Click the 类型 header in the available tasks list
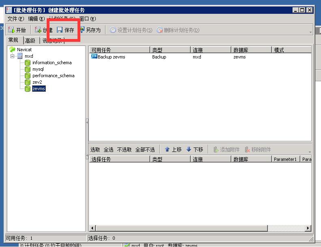 click(x=170, y=50)
